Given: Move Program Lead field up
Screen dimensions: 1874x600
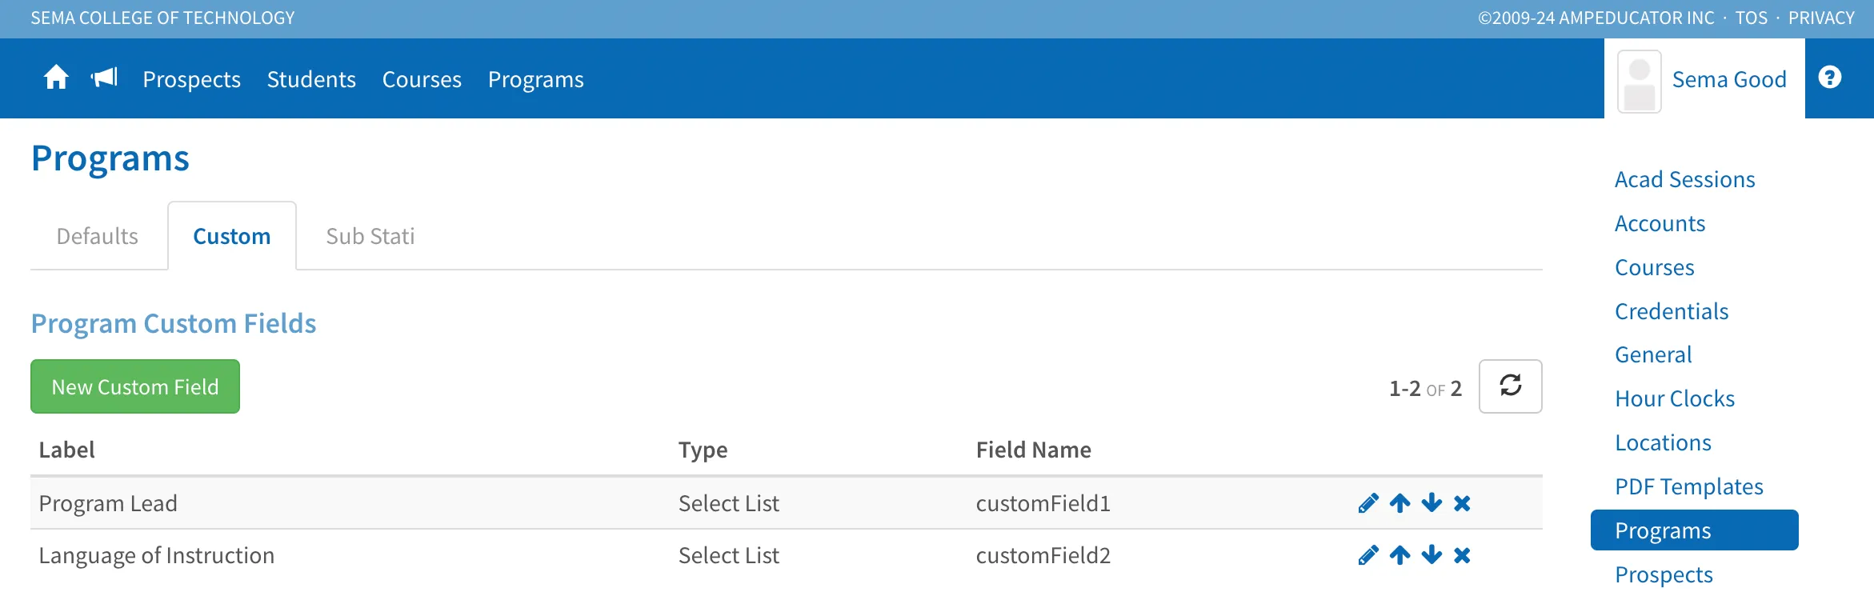Looking at the screenshot, I should (1400, 503).
